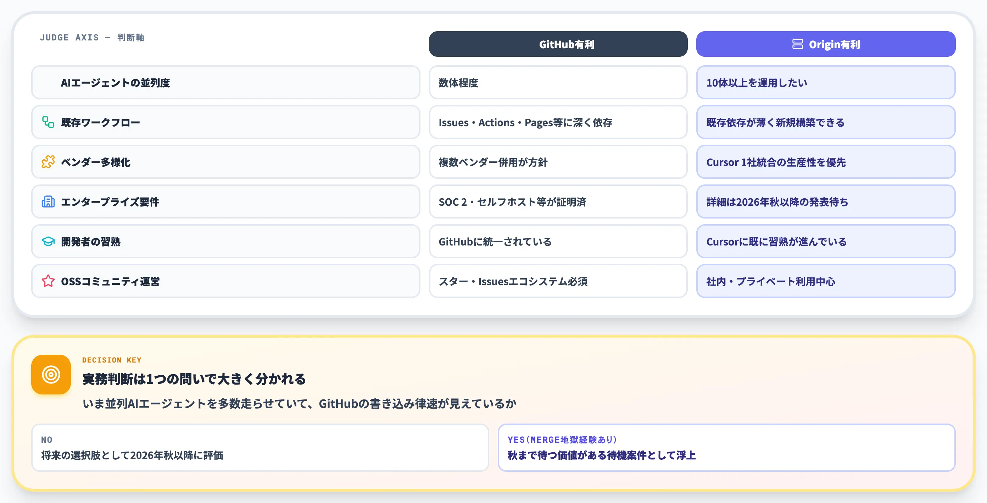
Task: Click the 実務判断は1つの問いで大きく分かれる heading
Action: point(194,379)
